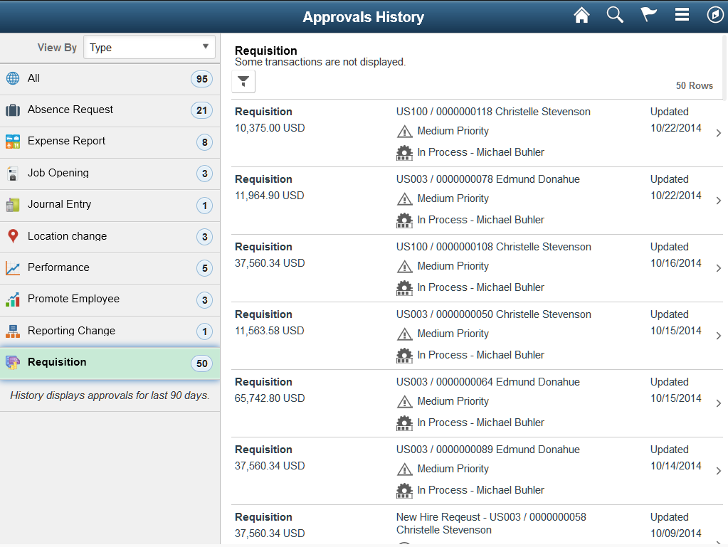Image resolution: width=728 pixels, height=547 pixels.
Task: Click amount 11,563.58 USD
Action: click(x=269, y=331)
